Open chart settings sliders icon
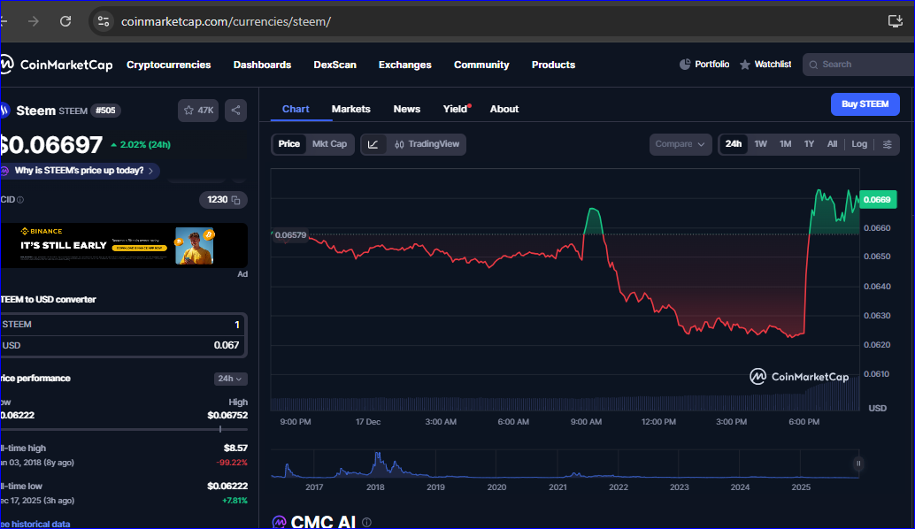915x529 pixels. pos(887,144)
